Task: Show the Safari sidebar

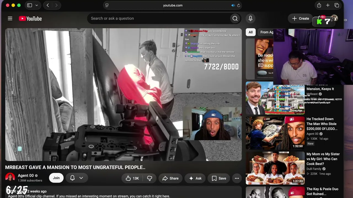Action: click(30, 5)
